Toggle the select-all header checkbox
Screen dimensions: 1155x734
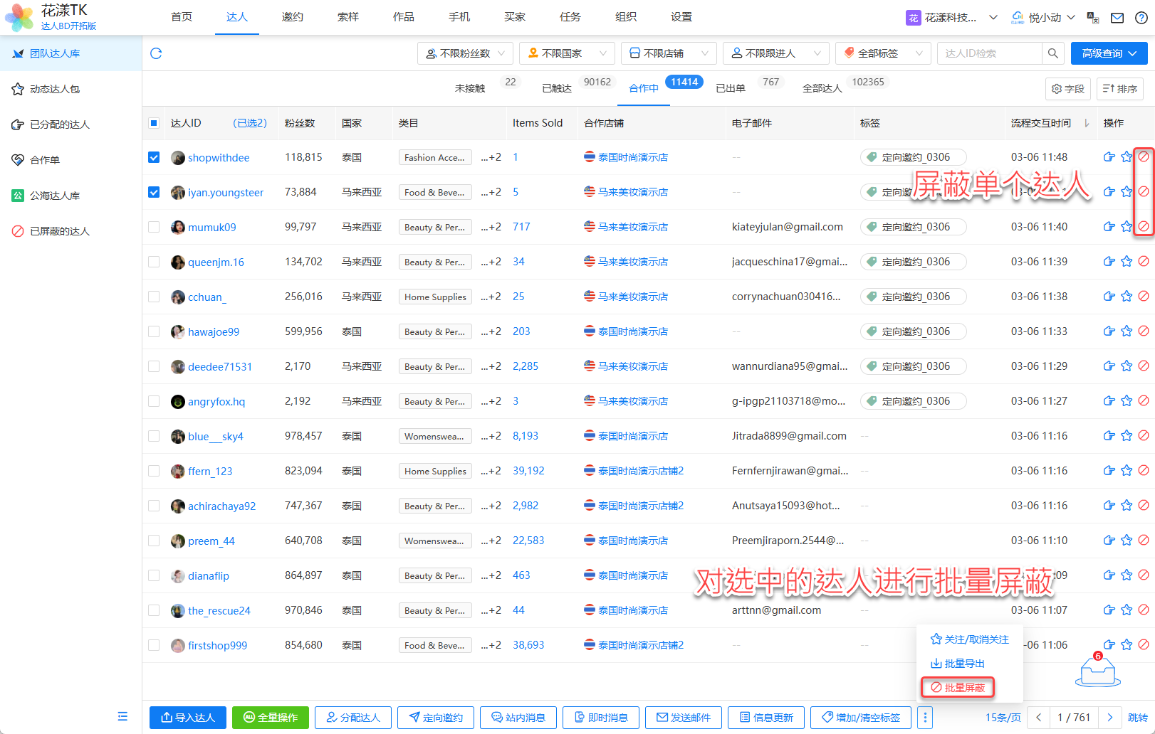[154, 123]
